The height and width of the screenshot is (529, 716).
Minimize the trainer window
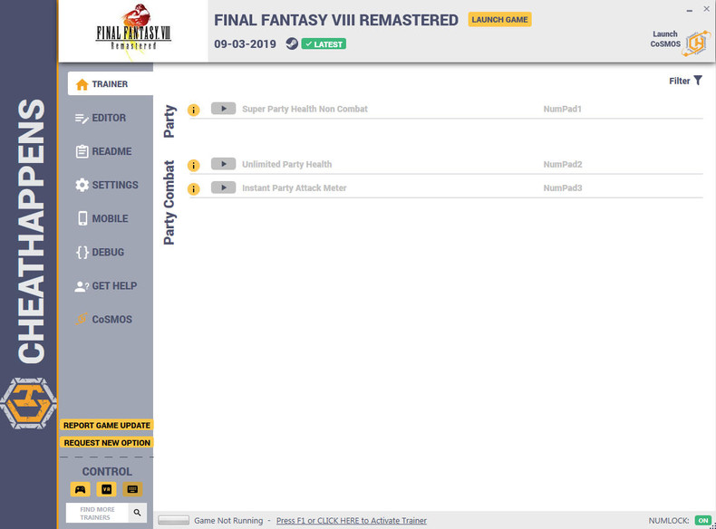[x=690, y=10]
